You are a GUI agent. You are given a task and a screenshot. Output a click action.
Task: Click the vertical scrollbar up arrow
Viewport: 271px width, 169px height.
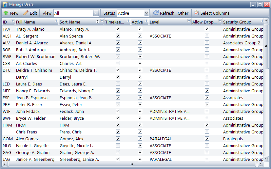click(x=266, y=21)
